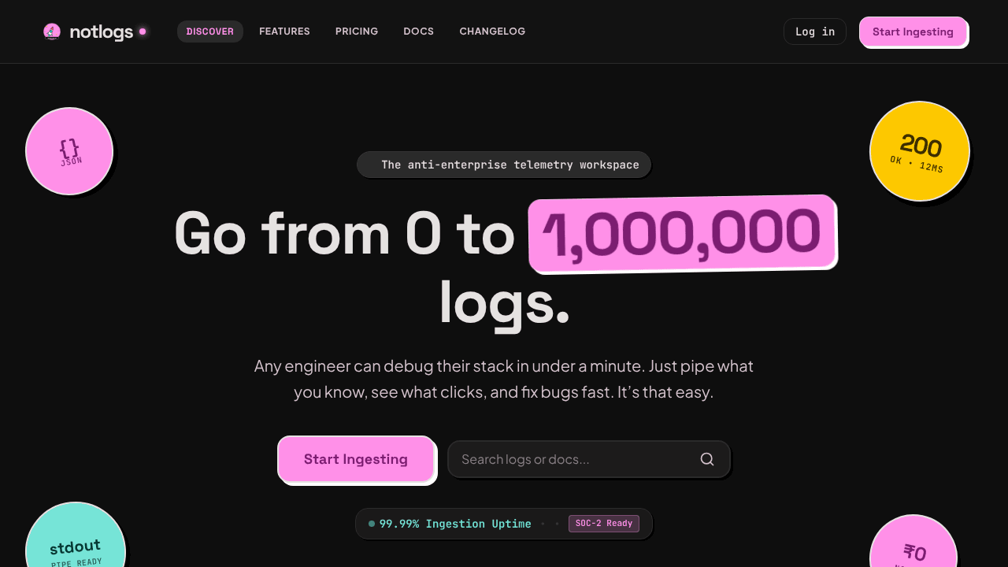Click the large hero Start Ingesting button

coord(356,459)
